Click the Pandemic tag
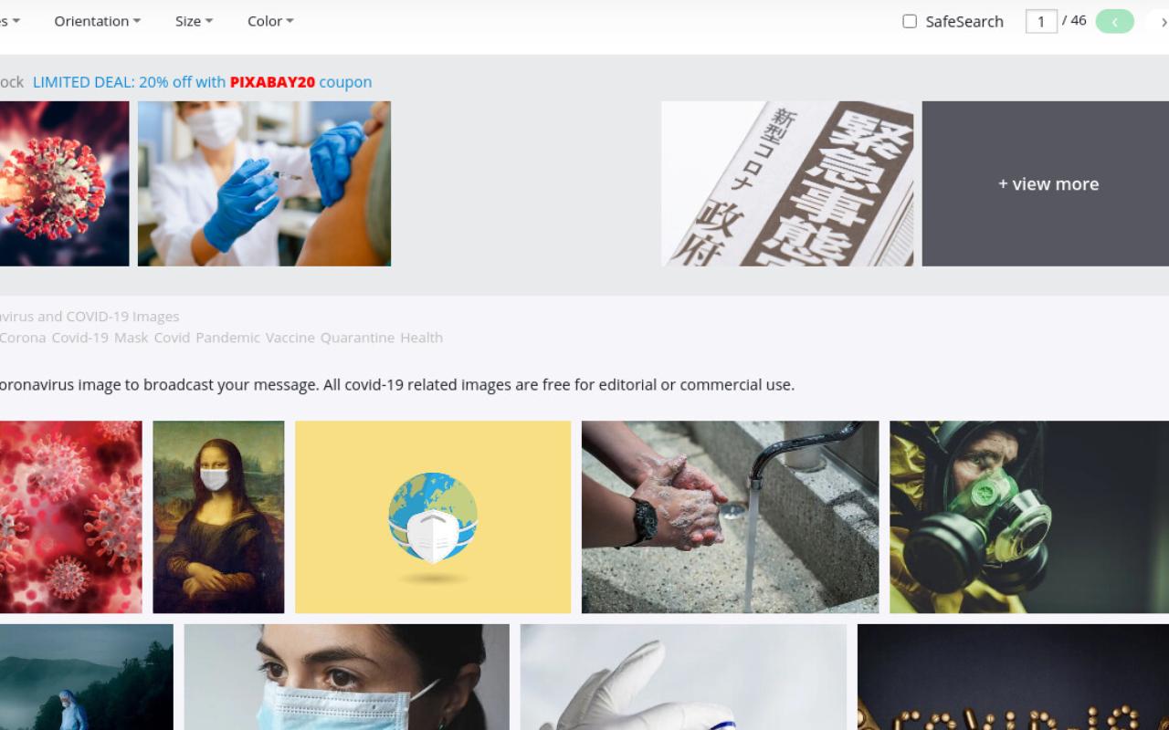The image size is (1169, 730). [227, 338]
